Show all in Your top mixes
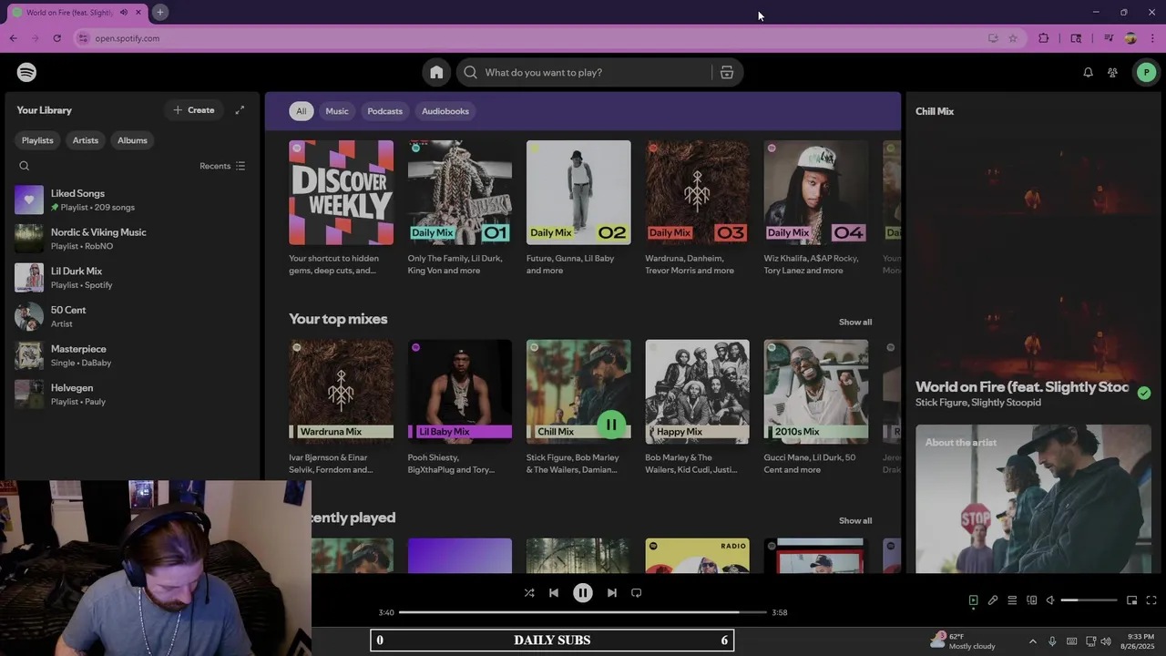 coord(855,322)
